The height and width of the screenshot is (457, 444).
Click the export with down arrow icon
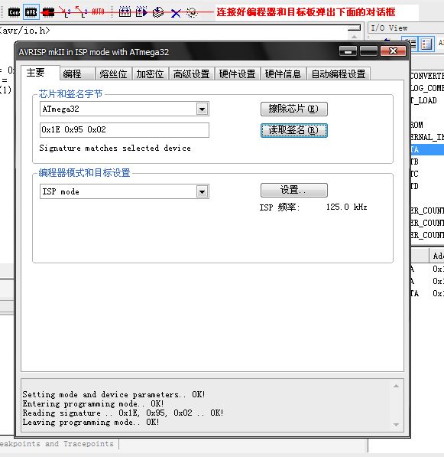(x=158, y=12)
